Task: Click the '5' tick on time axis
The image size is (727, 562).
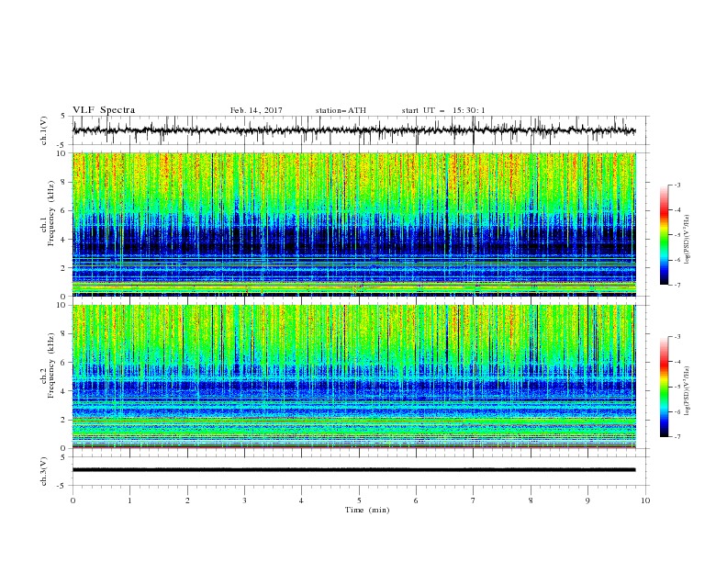Action: [x=359, y=500]
